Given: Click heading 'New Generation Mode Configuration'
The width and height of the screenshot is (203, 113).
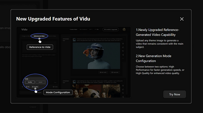Looking at the screenshot, I should click(x=153, y=58).
